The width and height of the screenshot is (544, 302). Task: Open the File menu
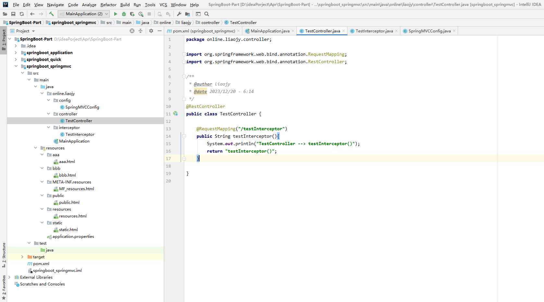(16, 5)
